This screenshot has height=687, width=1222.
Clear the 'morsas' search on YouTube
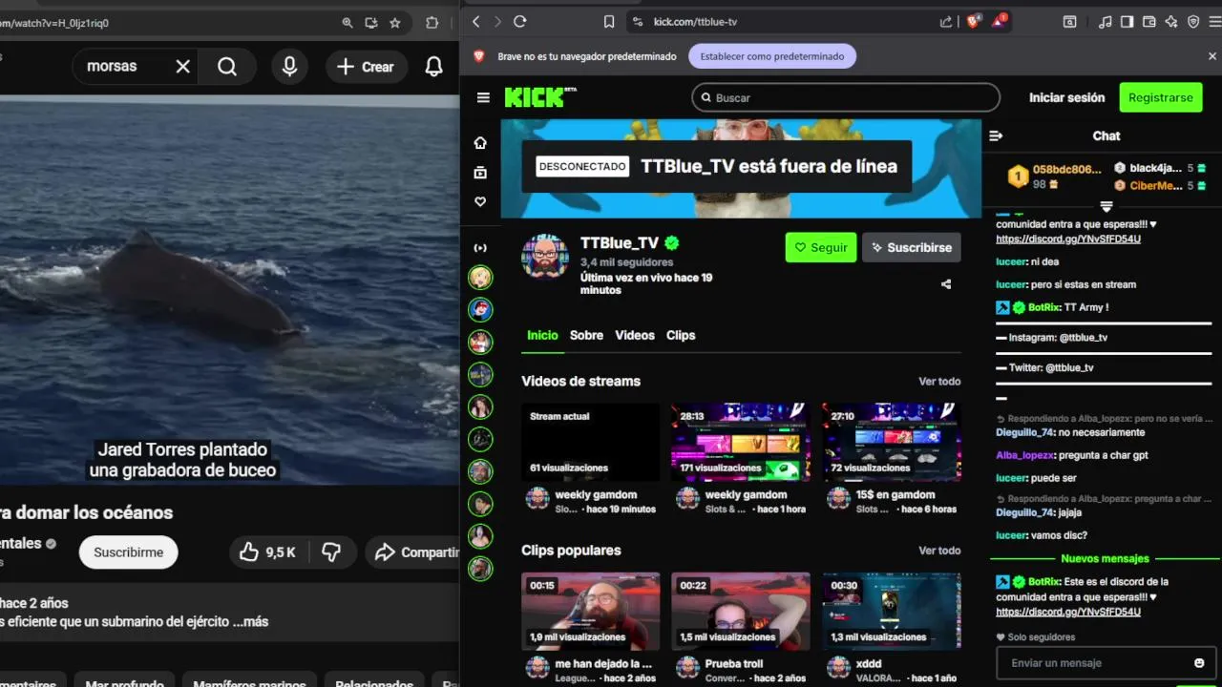pos(183,67)
